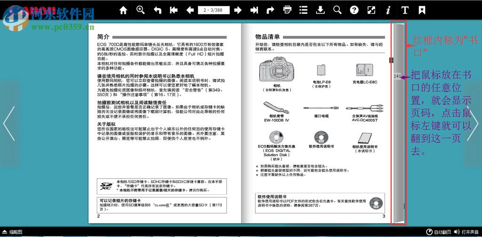Zoom in with the magnifier plus icon
Viewport: 482px width, 237px height.
[140, 10]
